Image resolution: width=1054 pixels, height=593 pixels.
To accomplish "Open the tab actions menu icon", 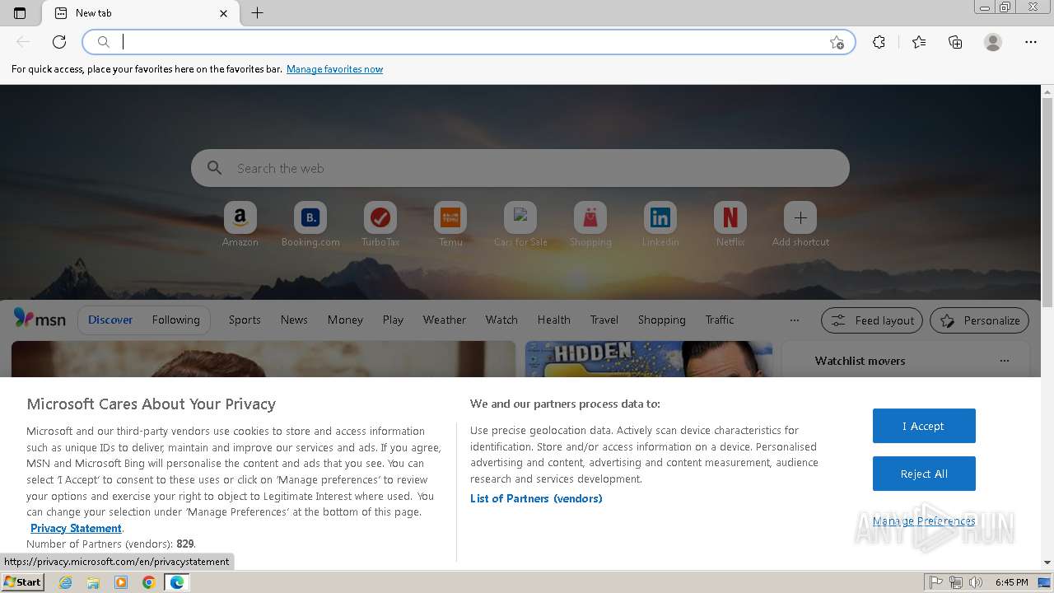I will 20,13.
